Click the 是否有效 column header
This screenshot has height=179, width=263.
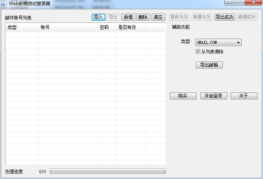131,28
